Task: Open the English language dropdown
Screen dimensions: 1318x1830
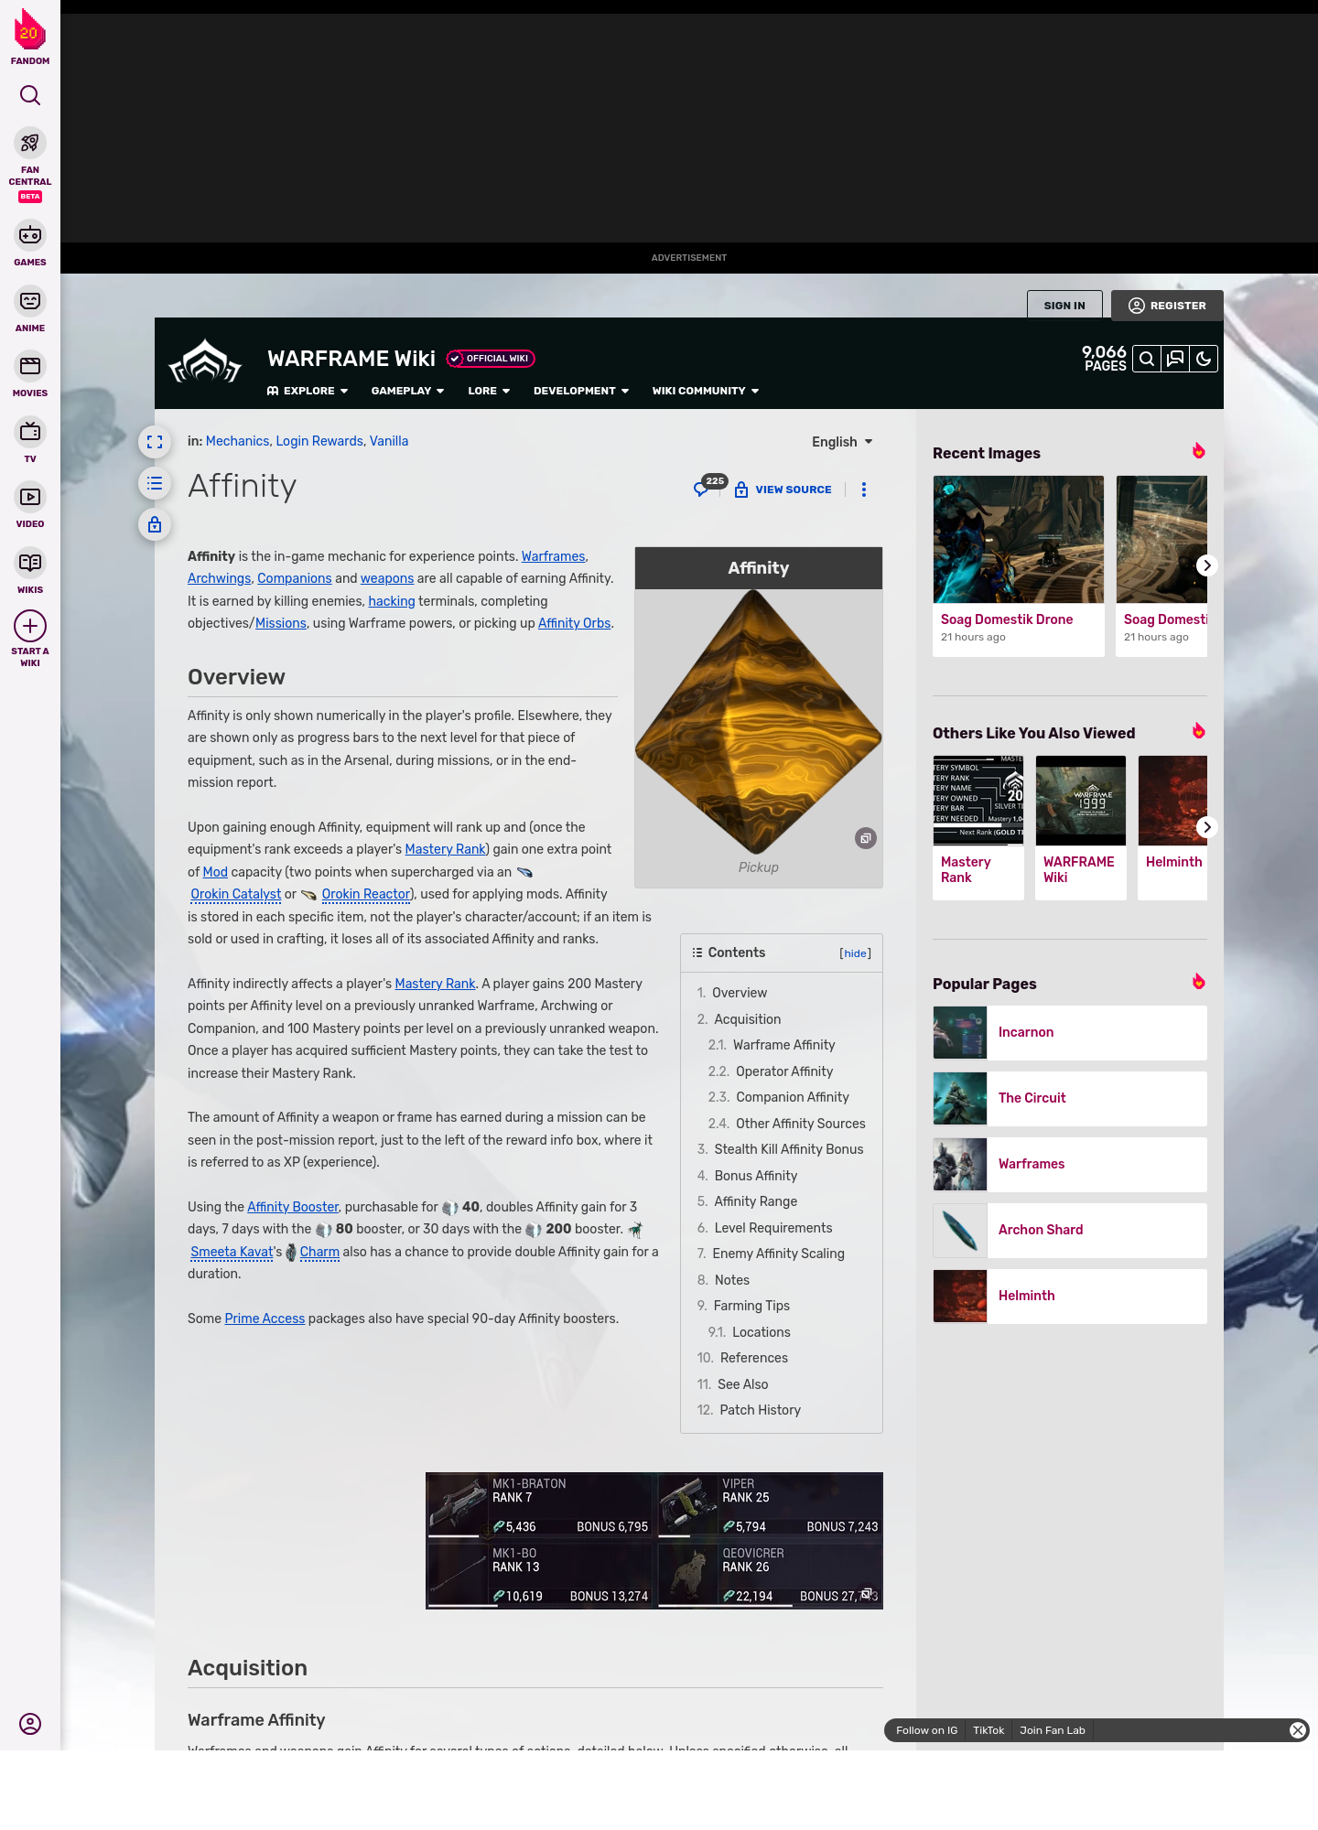Action: coord(842,442)
